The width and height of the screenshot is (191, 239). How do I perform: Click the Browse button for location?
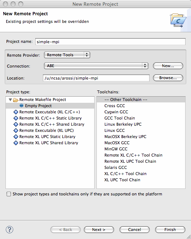tap(168, 78)
